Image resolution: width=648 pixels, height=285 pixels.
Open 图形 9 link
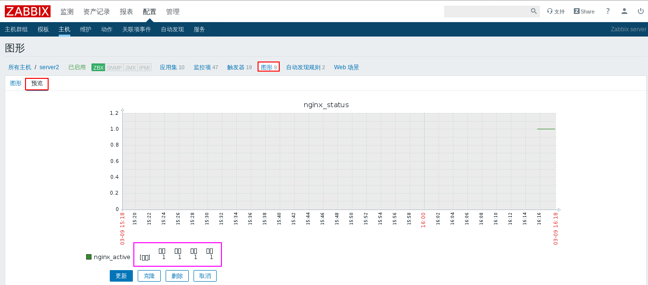coord(269,67)
